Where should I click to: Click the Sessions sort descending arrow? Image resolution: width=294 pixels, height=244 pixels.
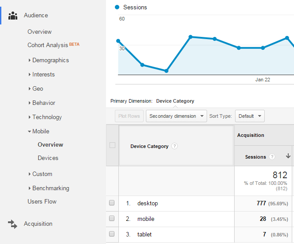click(x=288, y=156)
